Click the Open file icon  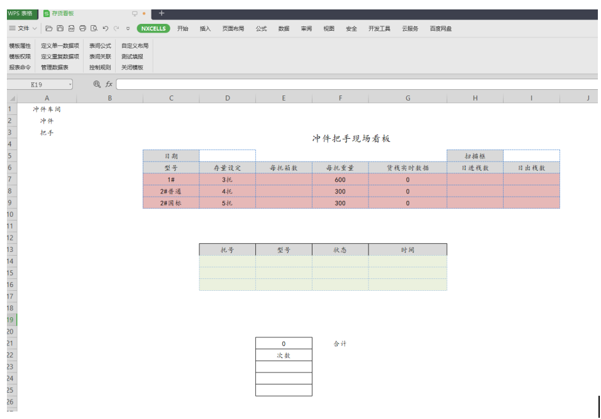click(x=49, y=28)
